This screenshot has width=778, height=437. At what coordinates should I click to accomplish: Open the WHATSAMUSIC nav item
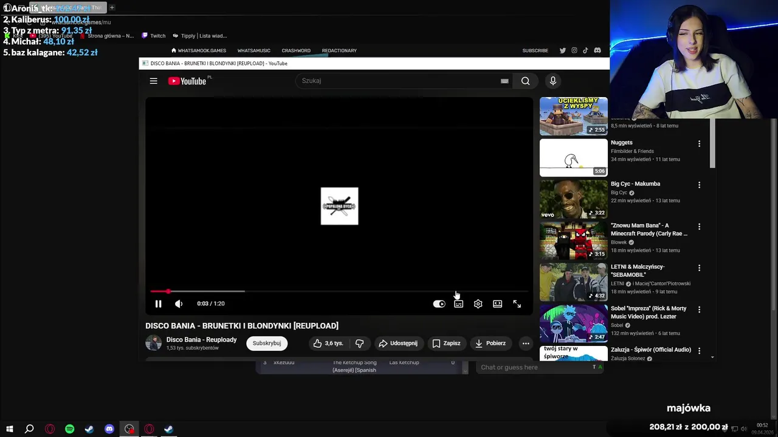[253, 50]
